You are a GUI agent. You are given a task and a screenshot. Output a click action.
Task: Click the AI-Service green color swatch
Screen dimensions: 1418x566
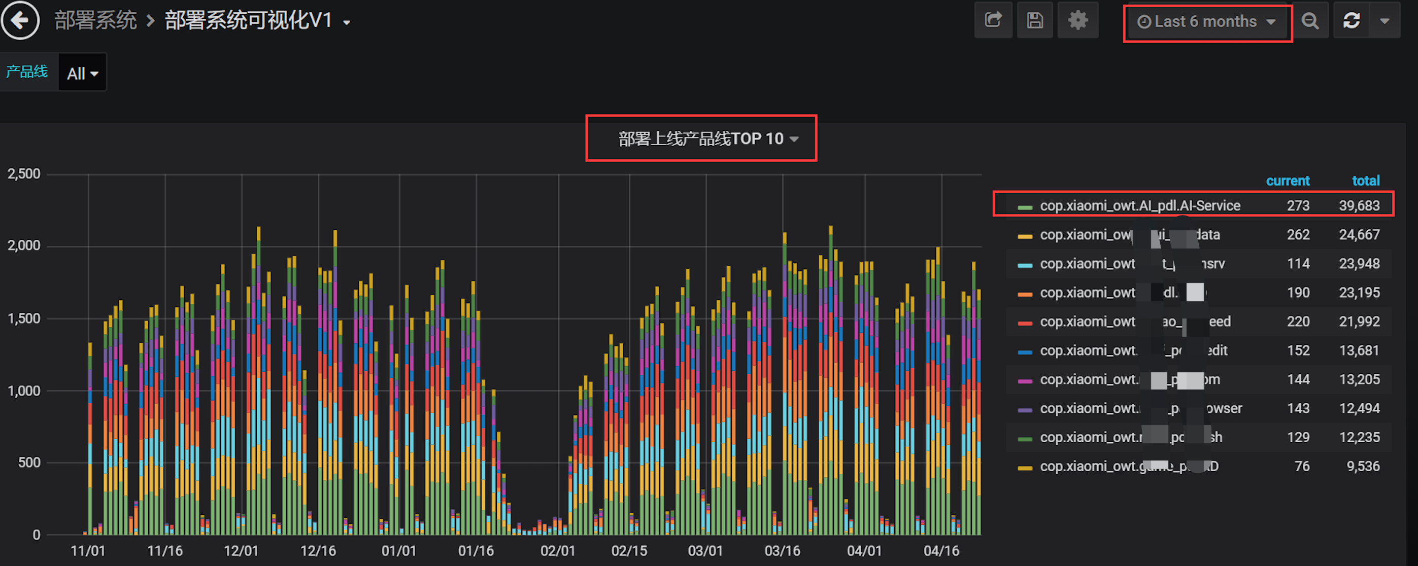coord(1024,207)
